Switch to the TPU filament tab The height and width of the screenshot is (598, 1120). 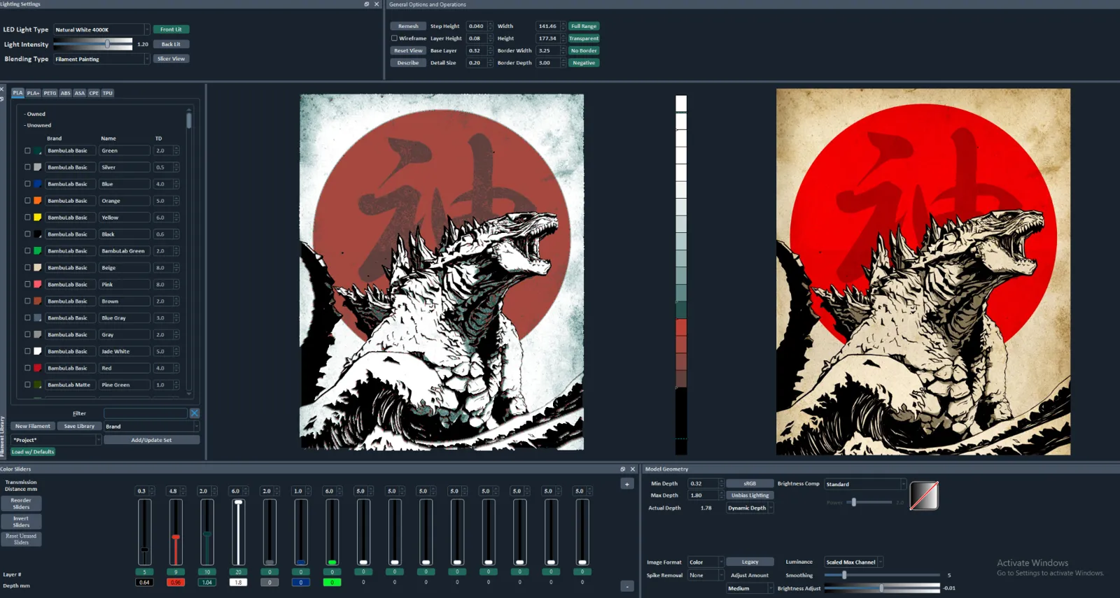pos(107,93)
